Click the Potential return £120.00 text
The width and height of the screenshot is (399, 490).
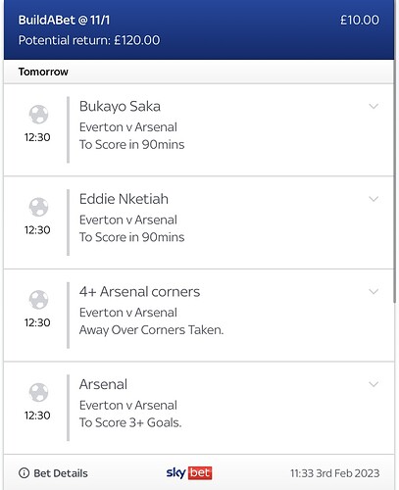(89, 40)
